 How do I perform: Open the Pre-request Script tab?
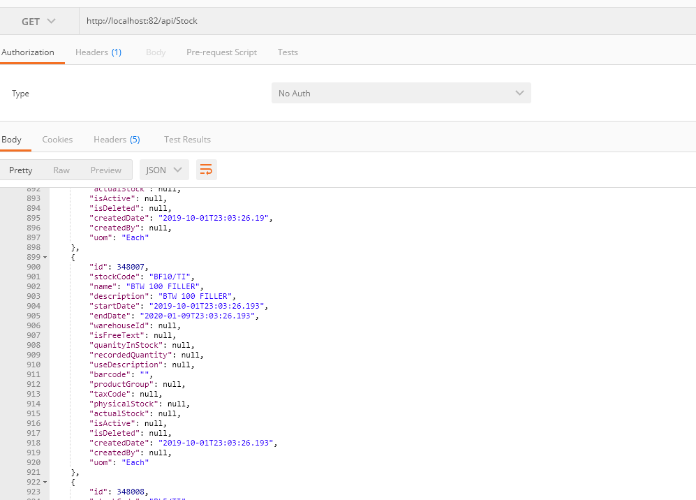221,52
